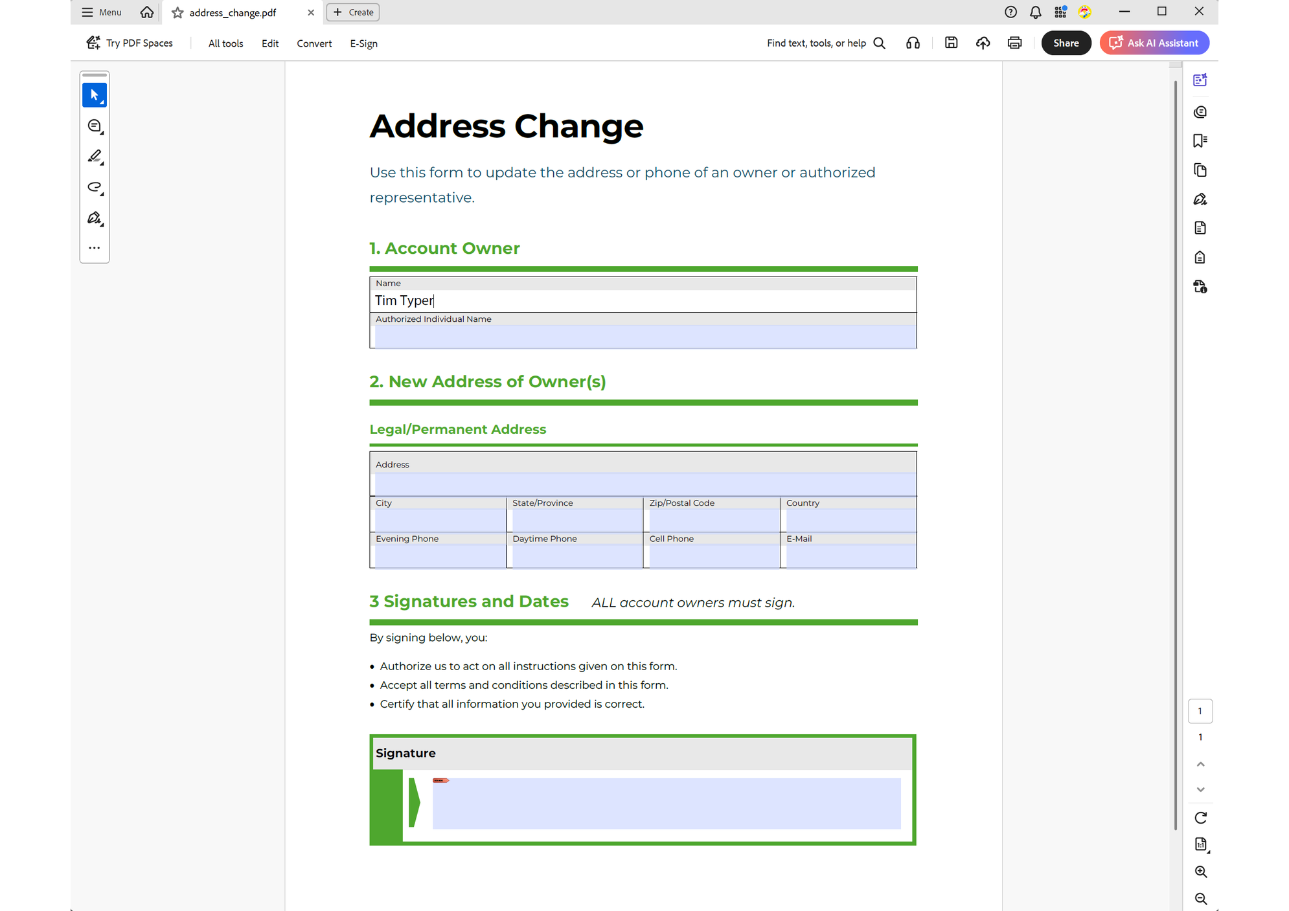Open the Edit menu
This screenshot has height=911, width=1289.
point(270,43)
